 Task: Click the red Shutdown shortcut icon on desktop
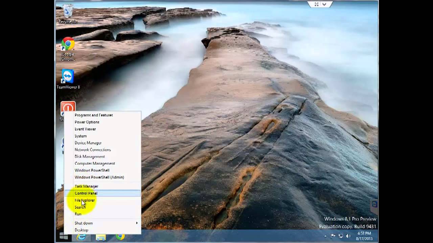click(x=68, y=108)
